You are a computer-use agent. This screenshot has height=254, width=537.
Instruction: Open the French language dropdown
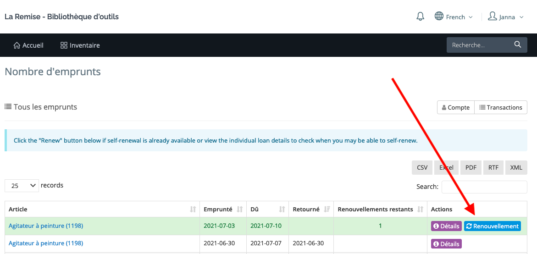tap(454, 17)
